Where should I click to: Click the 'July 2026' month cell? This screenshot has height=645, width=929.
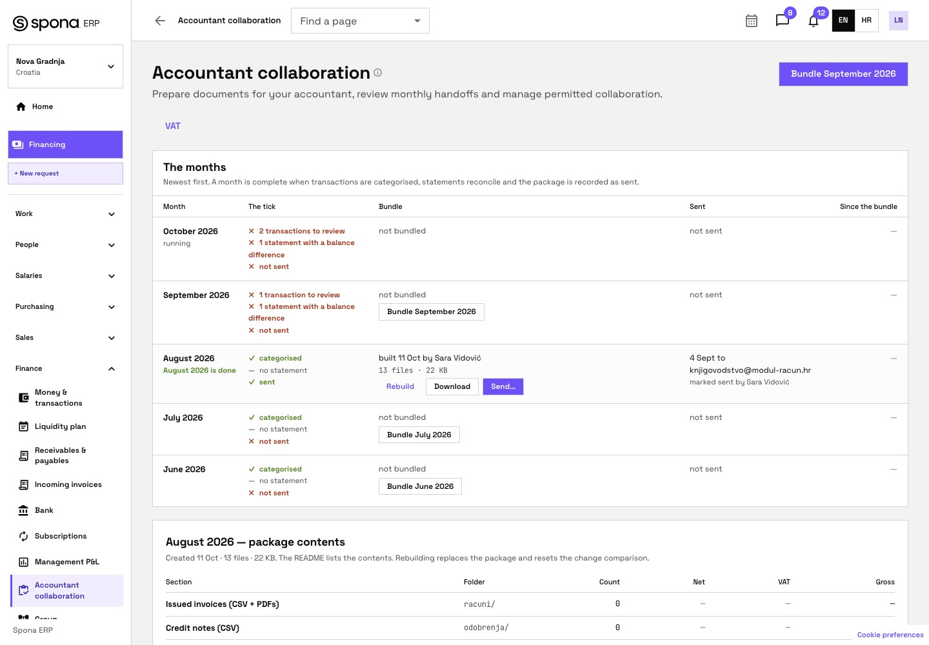pyautogui.click(x=183, y=418)
